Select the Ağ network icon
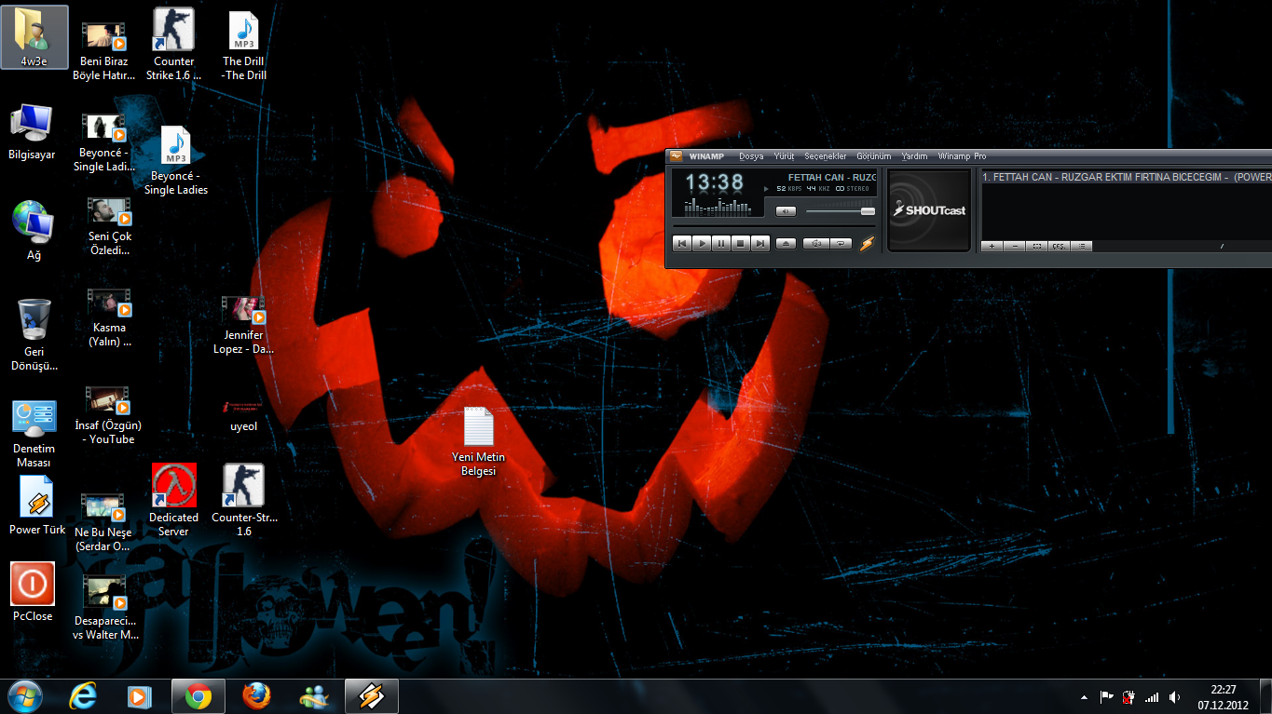Viewport: 1272px width, 714px height. [34, 230]
